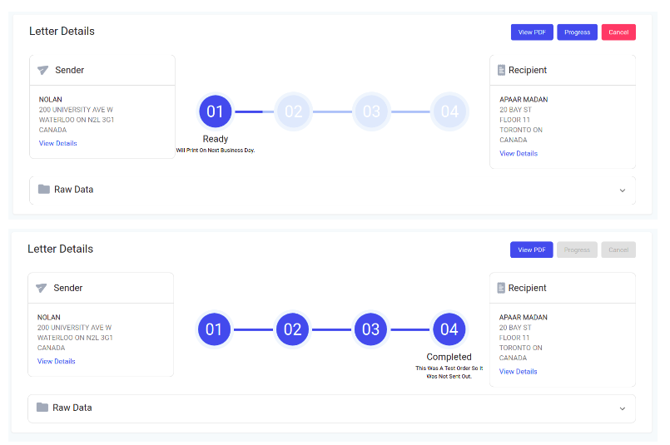Click the folder icon beside bottom Raw Data
The height and width of the screenshot is (445, 670).
click(42, 407)
